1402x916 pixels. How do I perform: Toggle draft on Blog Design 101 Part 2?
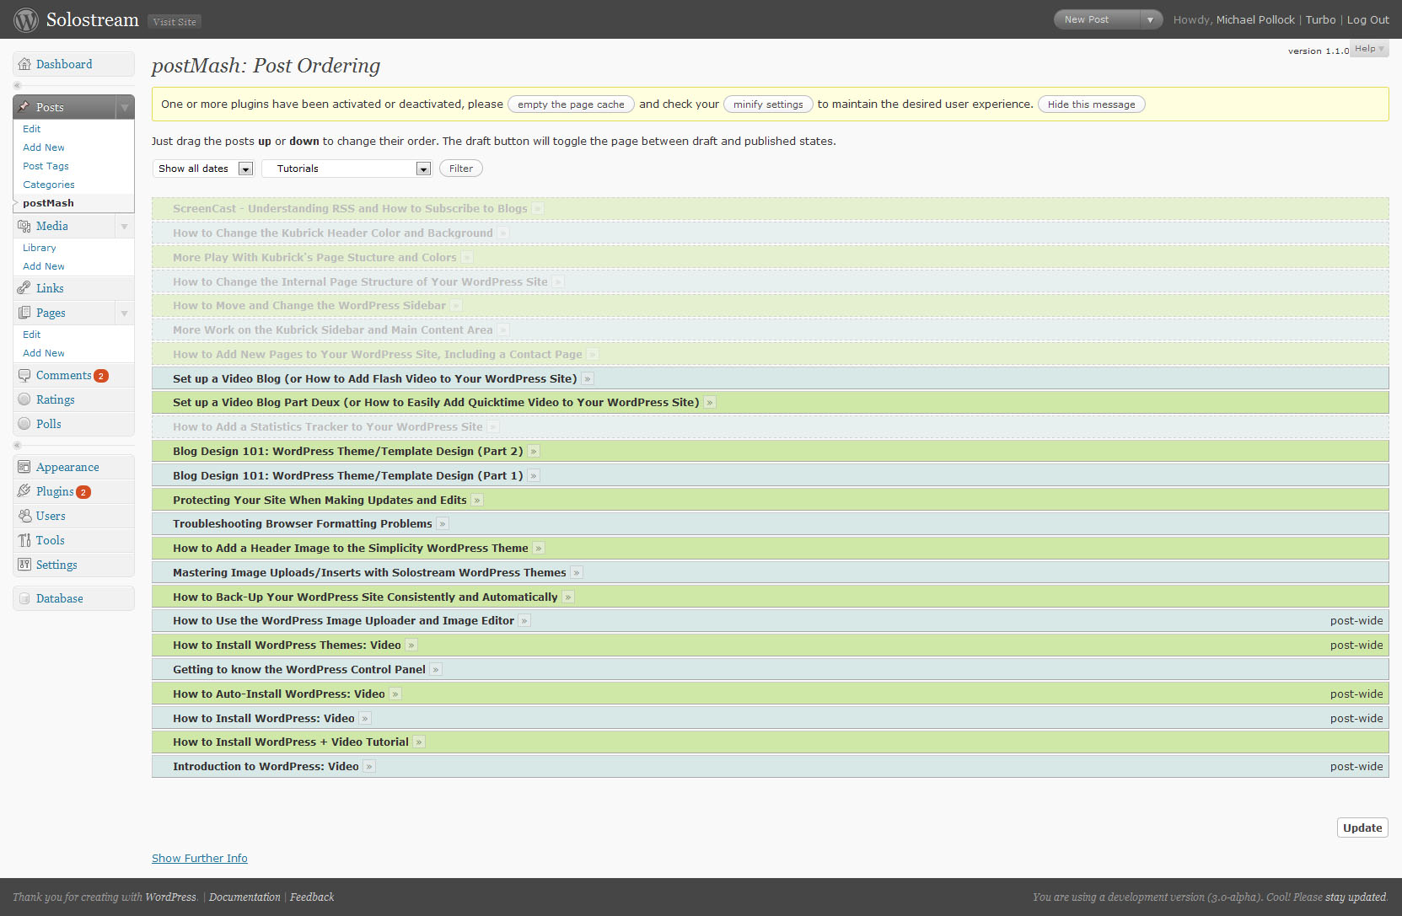pyautogui.click(x=534, y=452)
